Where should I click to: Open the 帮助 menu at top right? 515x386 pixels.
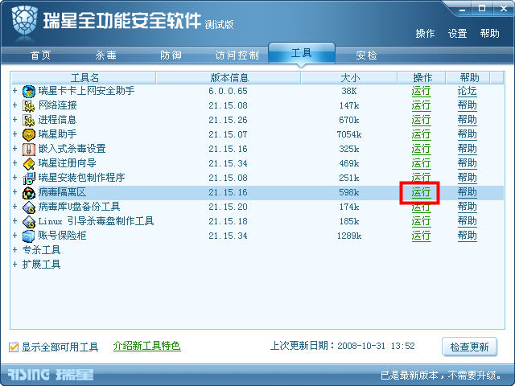(x=490, y=34)
